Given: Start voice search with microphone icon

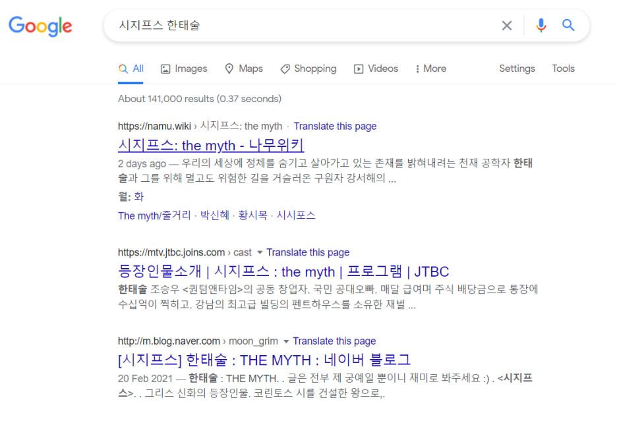Looking at the screenshot, I should click(x=541, y=25).
